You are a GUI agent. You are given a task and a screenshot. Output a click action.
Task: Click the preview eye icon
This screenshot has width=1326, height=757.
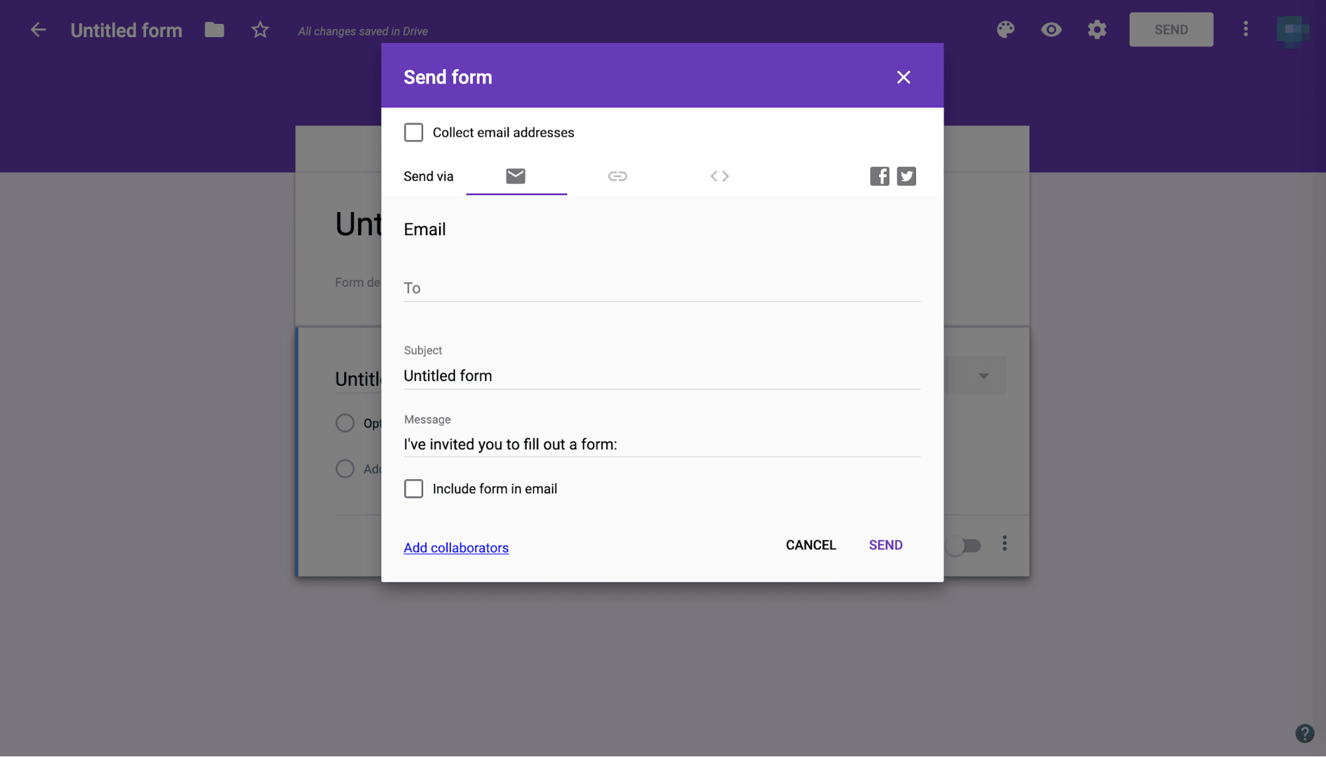click(1051, 29)
